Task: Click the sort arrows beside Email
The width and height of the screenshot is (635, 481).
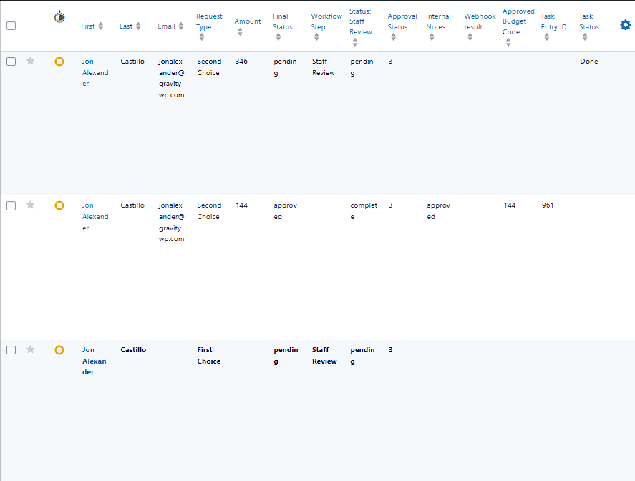Action: click(x=179, y=26)
